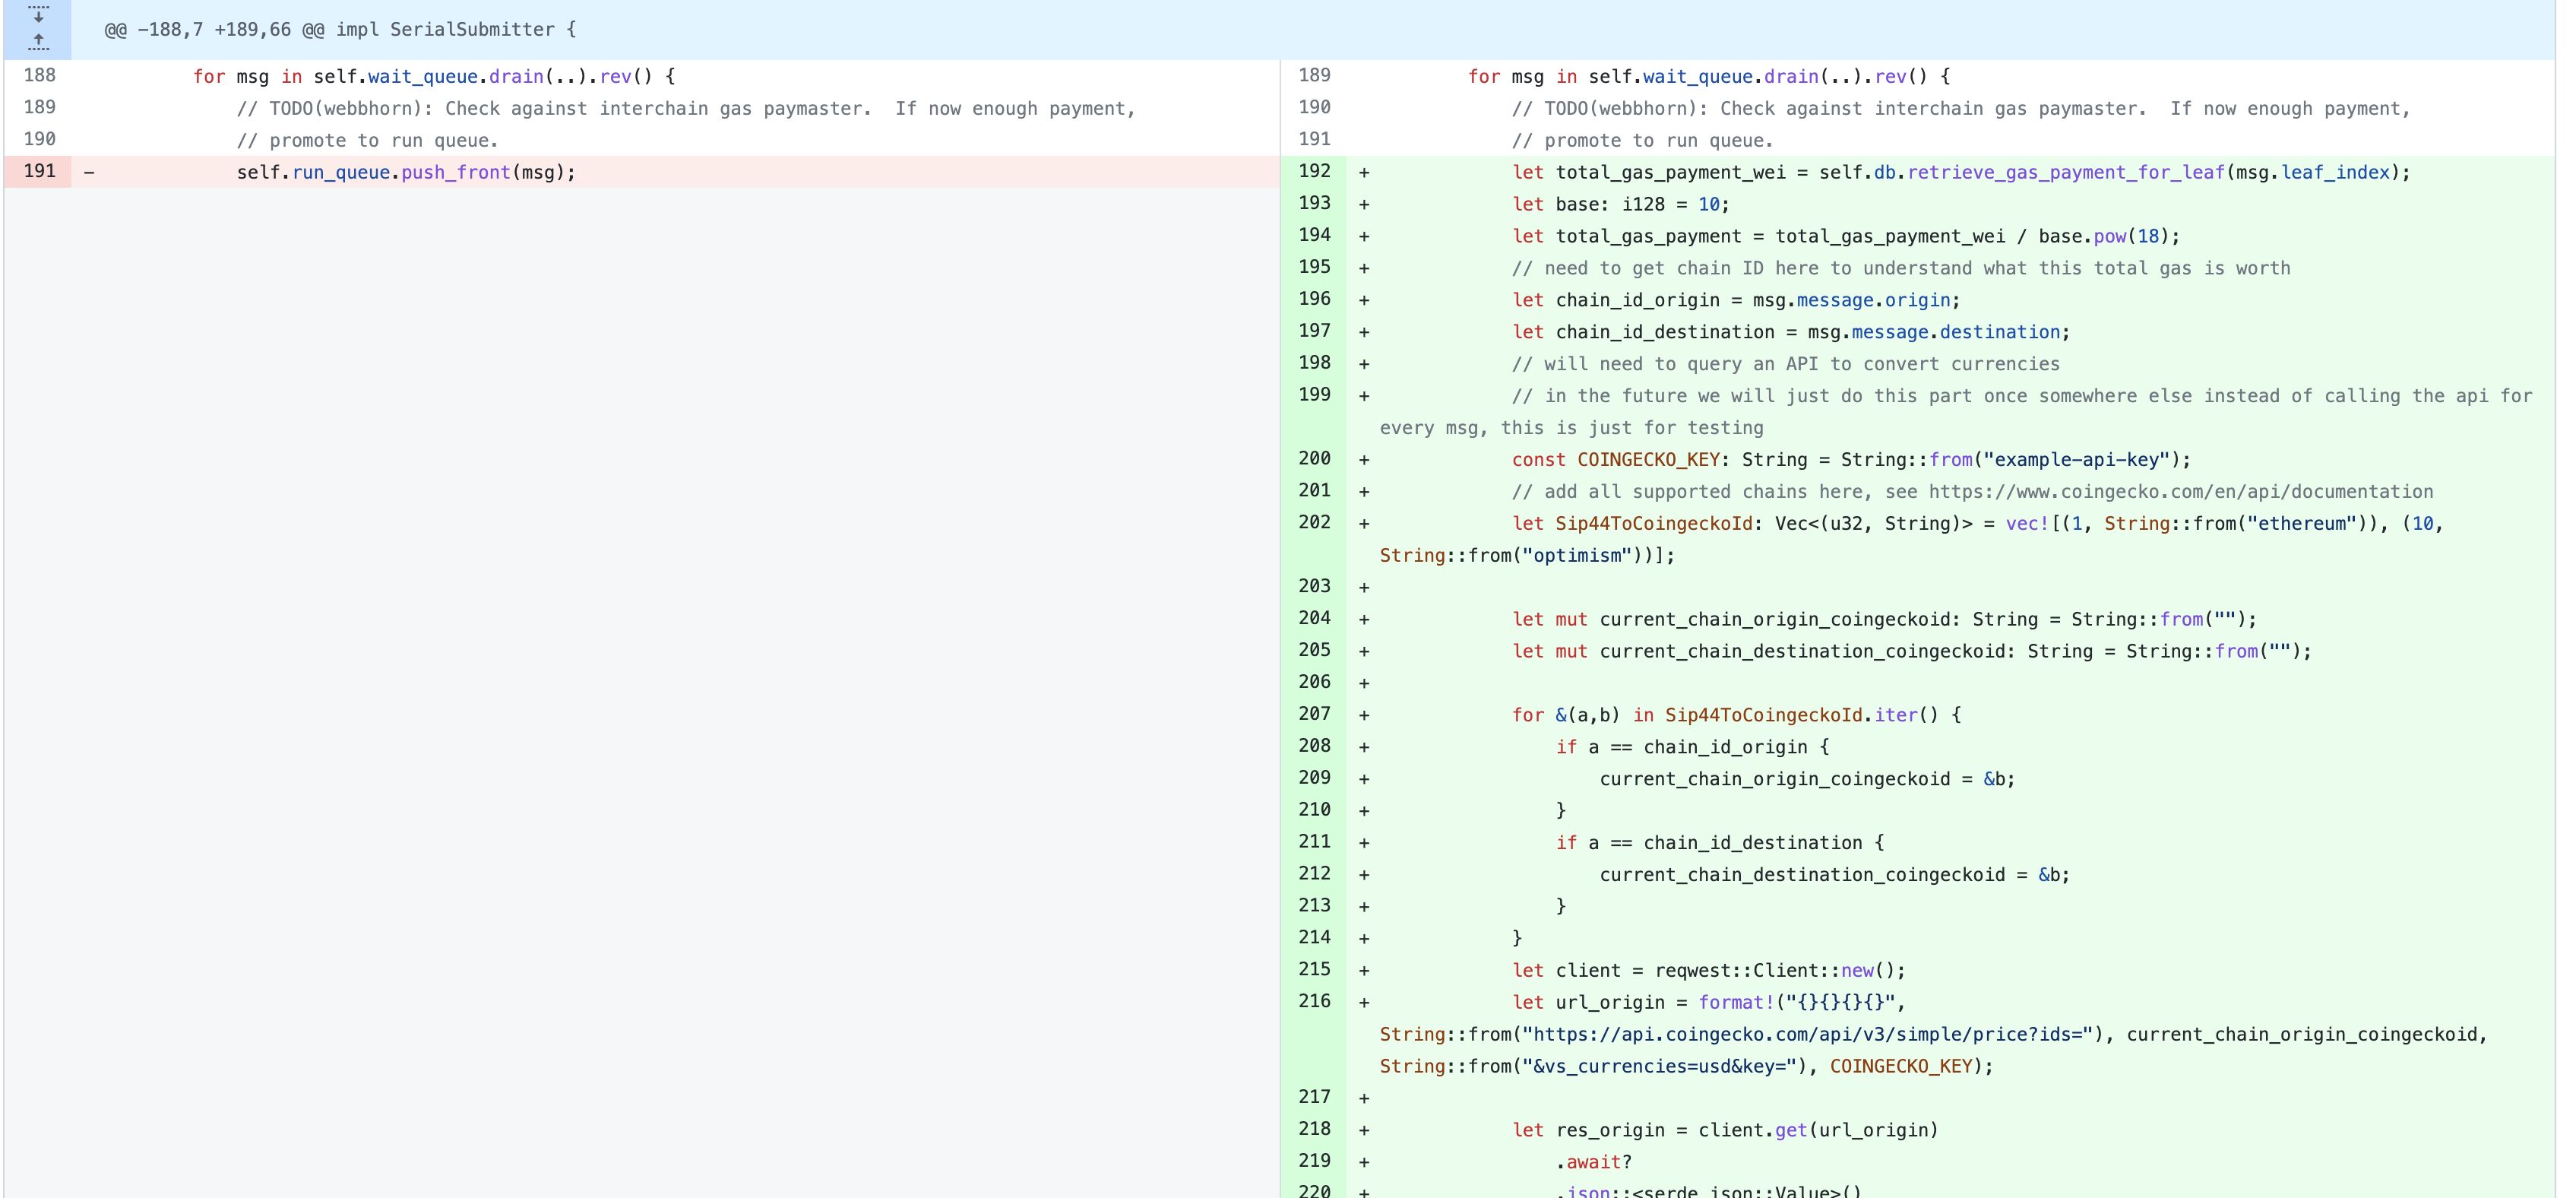
Task: Click 'chain_id_destination = msg.message.destination' line
Action: 1791,332
